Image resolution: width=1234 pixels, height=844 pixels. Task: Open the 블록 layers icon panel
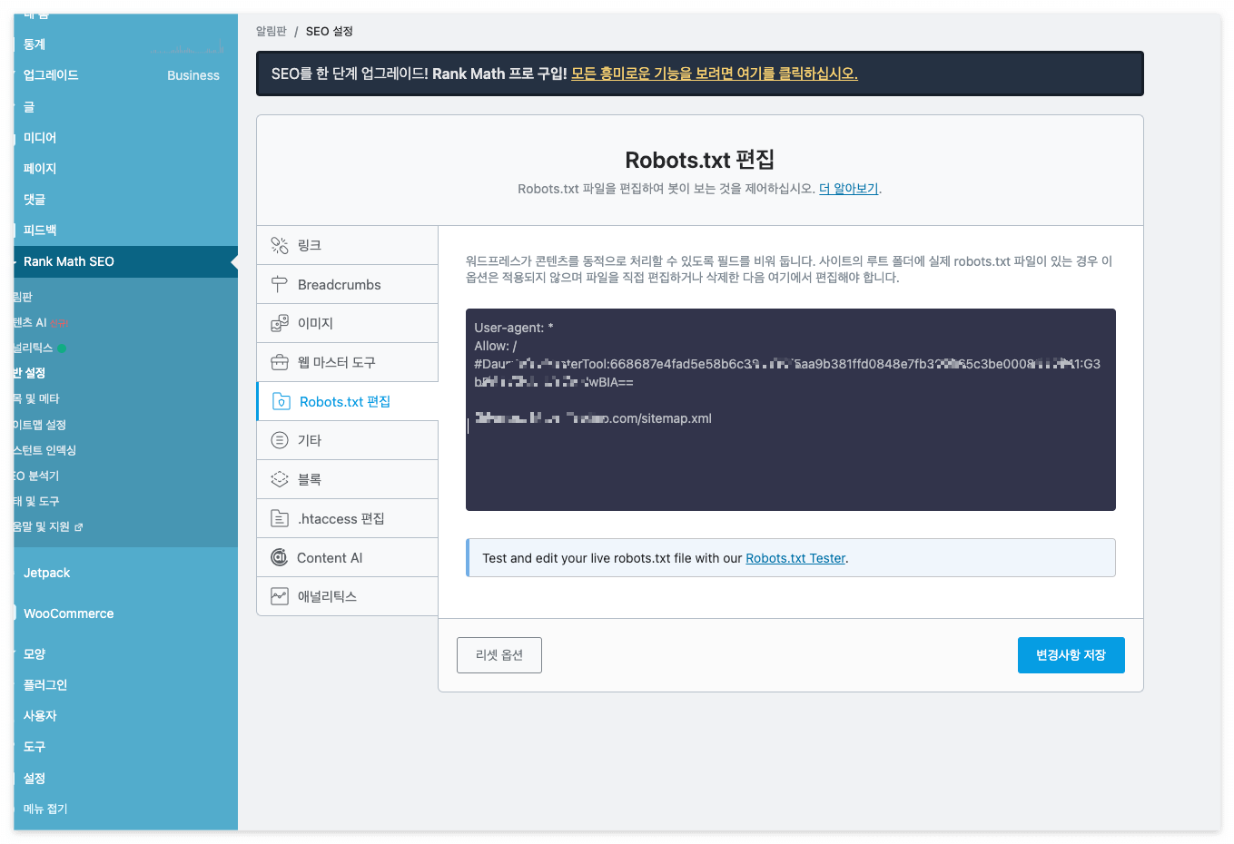click(x=279, y=478)
